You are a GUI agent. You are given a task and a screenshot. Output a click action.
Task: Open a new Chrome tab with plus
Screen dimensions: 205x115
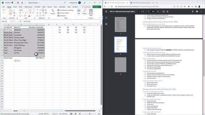[x=157, y=3]
